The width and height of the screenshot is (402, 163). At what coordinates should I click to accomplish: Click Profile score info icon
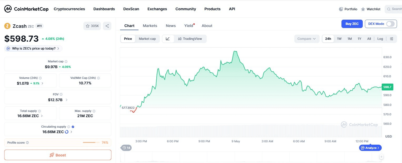coord(27,143)
